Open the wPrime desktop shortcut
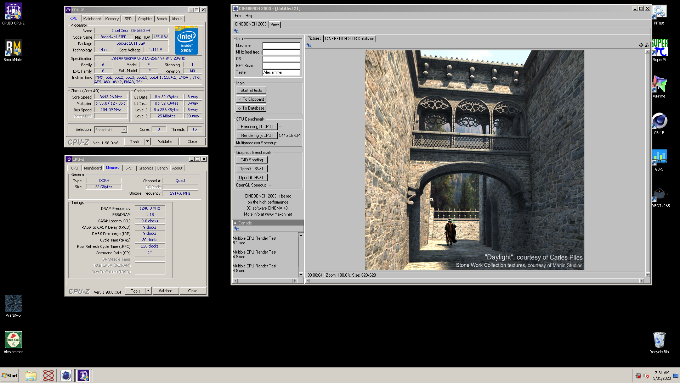680x383 pixels. point(659,87)
